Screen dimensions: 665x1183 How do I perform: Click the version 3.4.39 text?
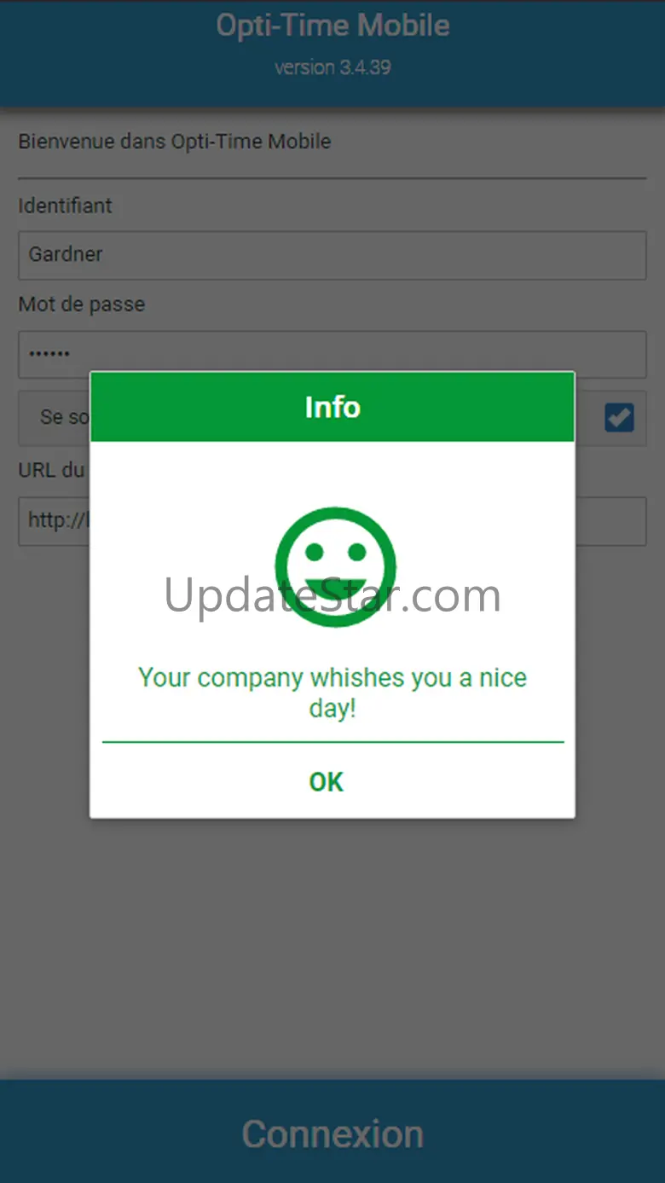pos(332,67)
